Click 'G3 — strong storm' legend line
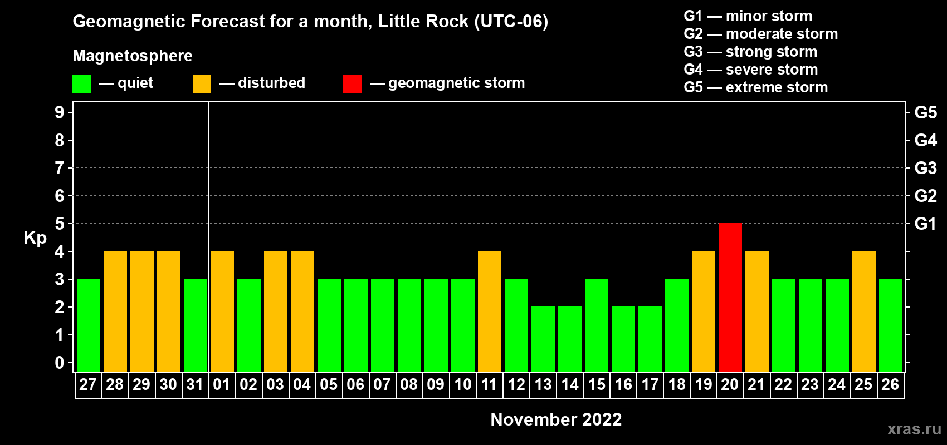This screenshot has height=445, width=947. click(x=750, y=52)
